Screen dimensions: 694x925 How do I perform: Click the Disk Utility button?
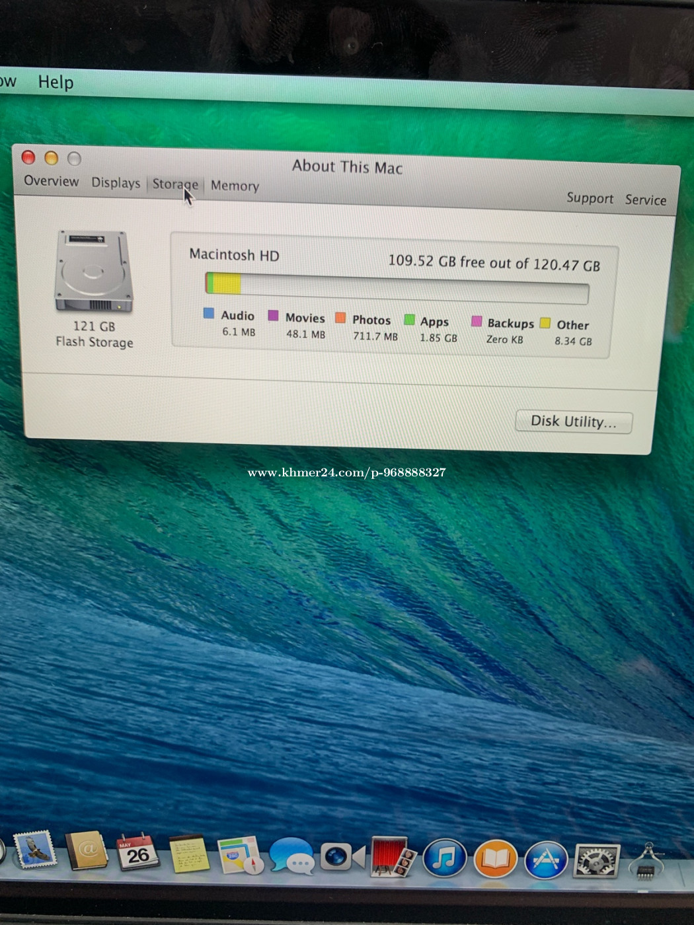click(x=573, y=422)
